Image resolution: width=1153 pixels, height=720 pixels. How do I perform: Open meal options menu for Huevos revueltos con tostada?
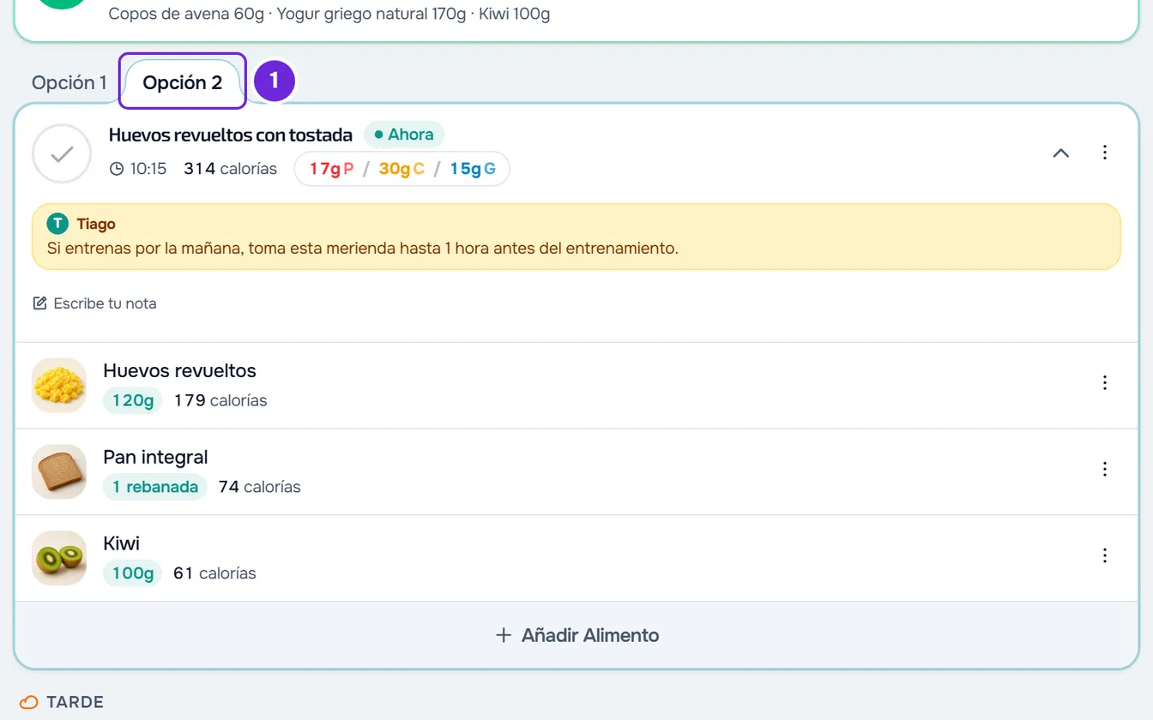[1105, 153]
